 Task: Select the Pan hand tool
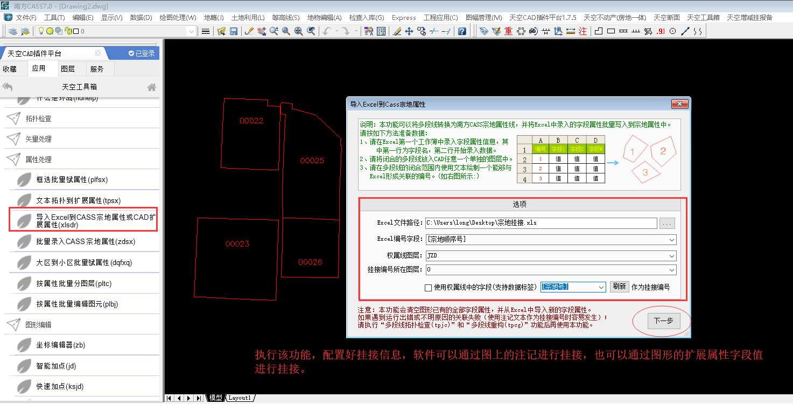[x=261, y=31]
